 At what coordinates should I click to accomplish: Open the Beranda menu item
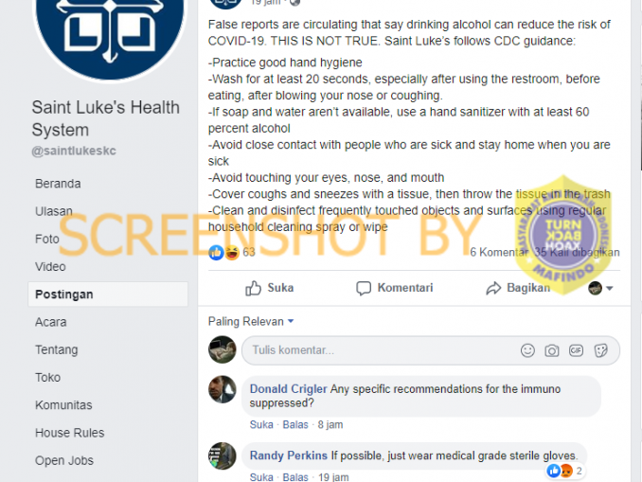click(x=58, y=184)
